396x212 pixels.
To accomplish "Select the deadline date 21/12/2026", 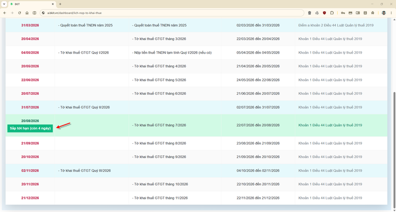I will click(x=30, y=198).
